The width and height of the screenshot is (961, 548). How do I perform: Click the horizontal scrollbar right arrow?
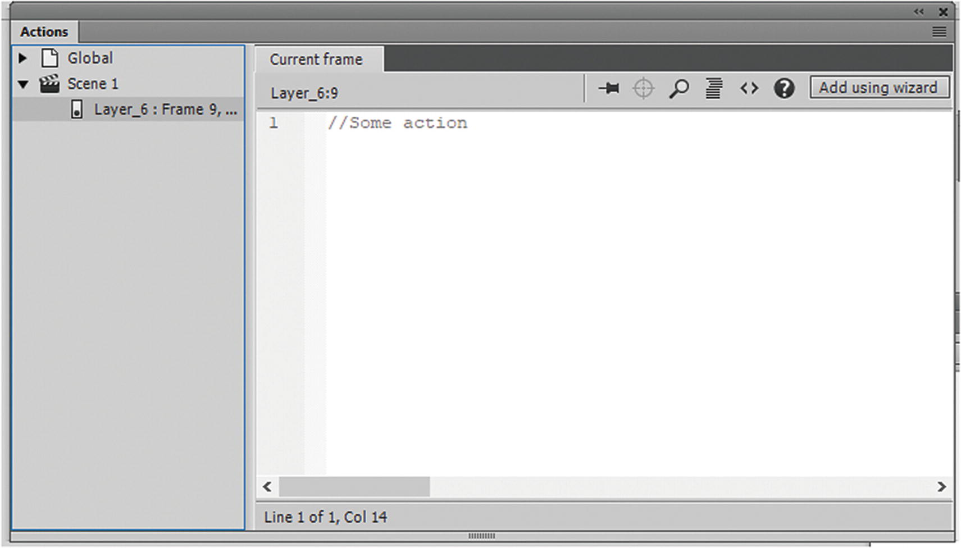pos(941,487)
